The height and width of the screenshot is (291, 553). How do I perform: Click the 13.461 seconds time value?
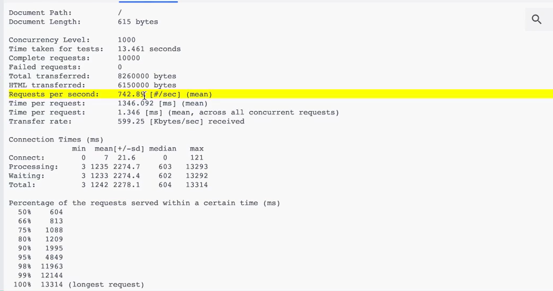[149, 49]
